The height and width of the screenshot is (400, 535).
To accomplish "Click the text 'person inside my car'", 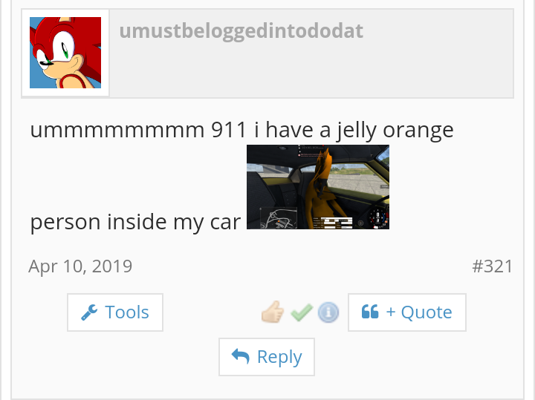I will point(136,222).
